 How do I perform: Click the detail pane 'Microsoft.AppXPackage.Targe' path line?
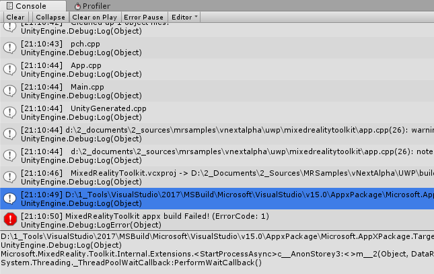217,236
